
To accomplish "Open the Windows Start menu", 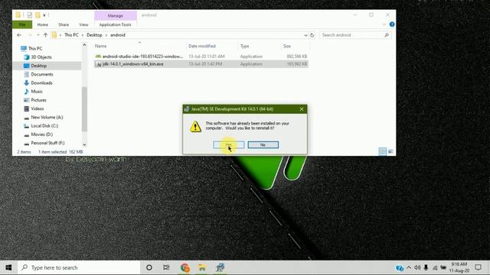I will click(8, 267).
